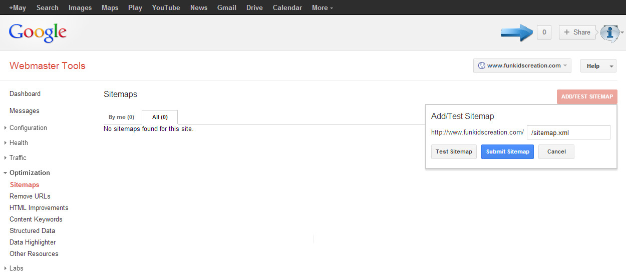Click the globe icon beside the site name

482,65
